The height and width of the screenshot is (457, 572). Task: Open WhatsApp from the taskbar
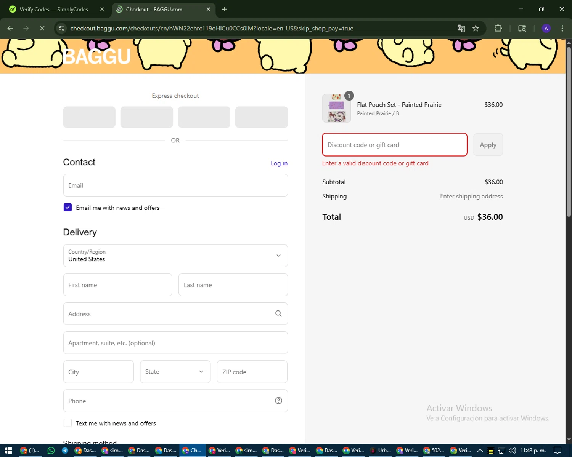pos(51,451)
